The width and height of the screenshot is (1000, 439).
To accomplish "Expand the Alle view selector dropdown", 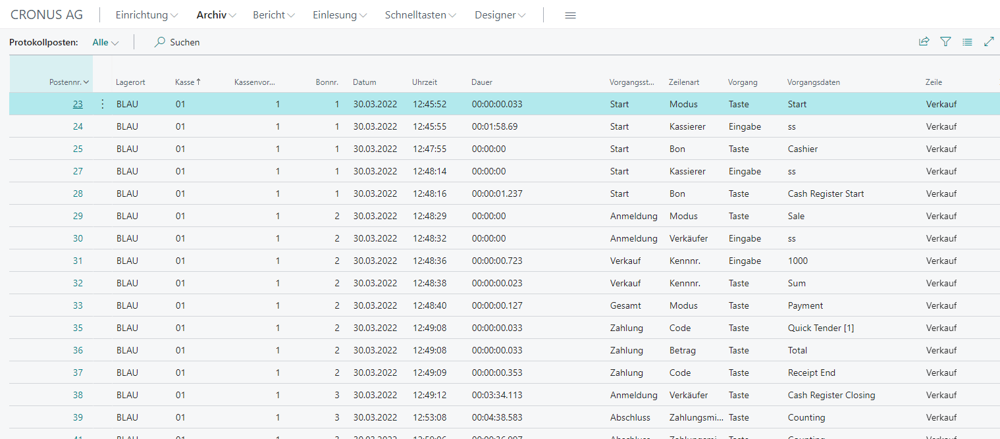I will tap(105, 42).
